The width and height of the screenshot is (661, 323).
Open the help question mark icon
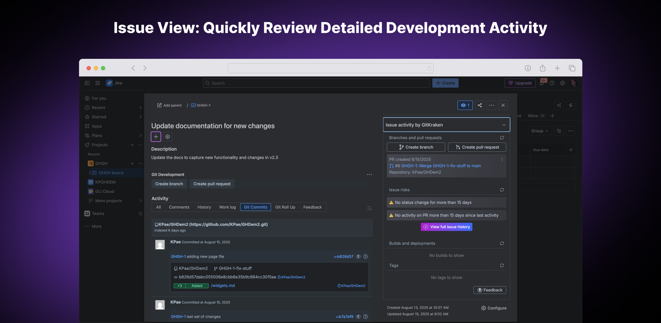coord(552,83)
